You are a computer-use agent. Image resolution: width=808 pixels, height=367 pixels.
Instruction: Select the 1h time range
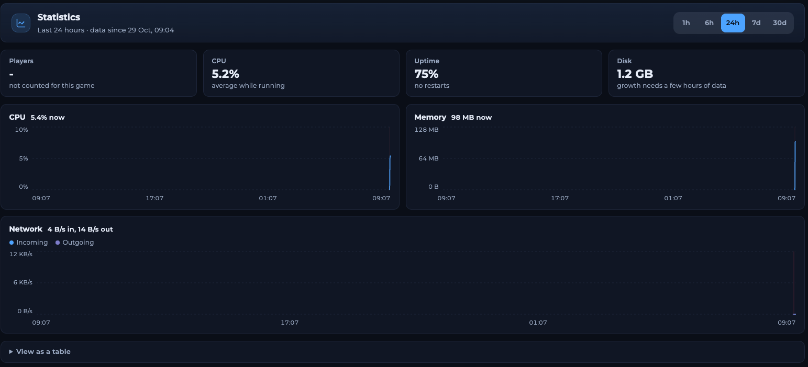pyautogui.click(x=686, y=23)
